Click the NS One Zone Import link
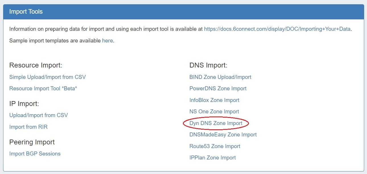The width and height of the screenshot is (367, 174). tap(214, 111)
